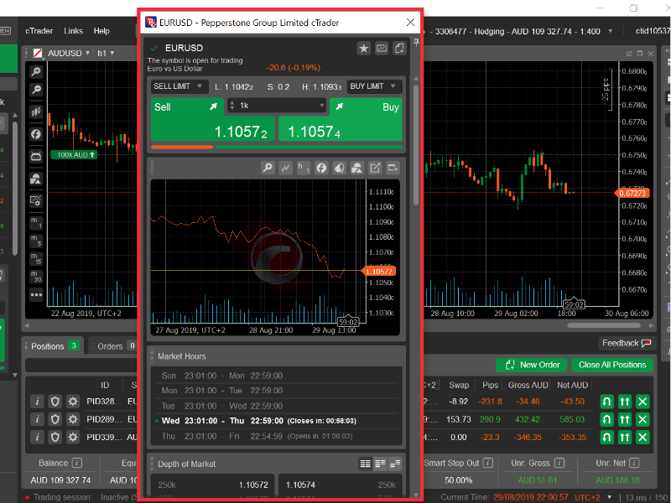Close the first position with X button
This screenshot has height=503, width=671.
click(x=642, y=402)
